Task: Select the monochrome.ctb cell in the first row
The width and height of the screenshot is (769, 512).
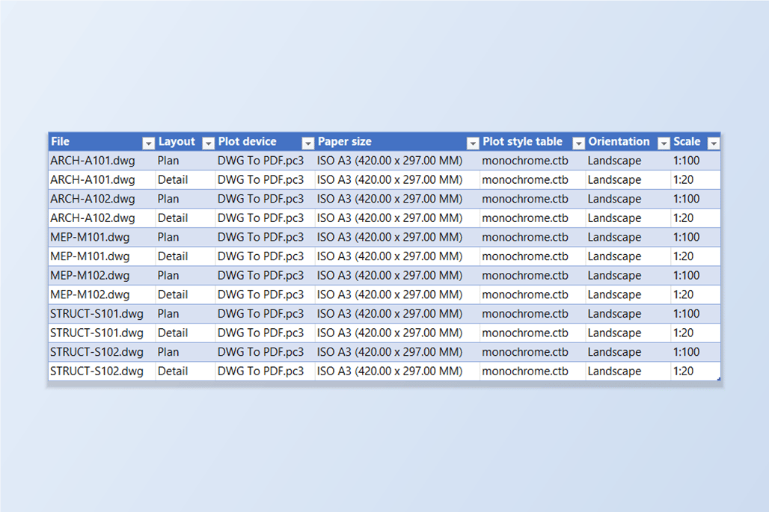Action: tap(533, 161)
